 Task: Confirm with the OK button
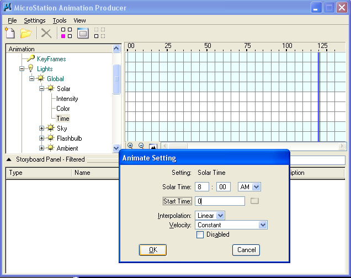[x=153, y=250]
